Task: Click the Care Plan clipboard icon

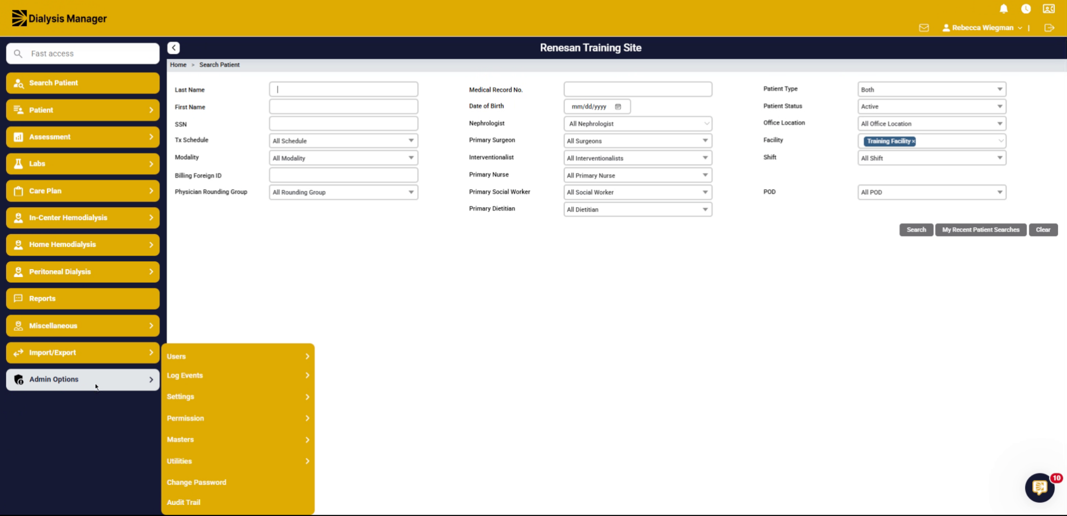Action: coord(18,191)
